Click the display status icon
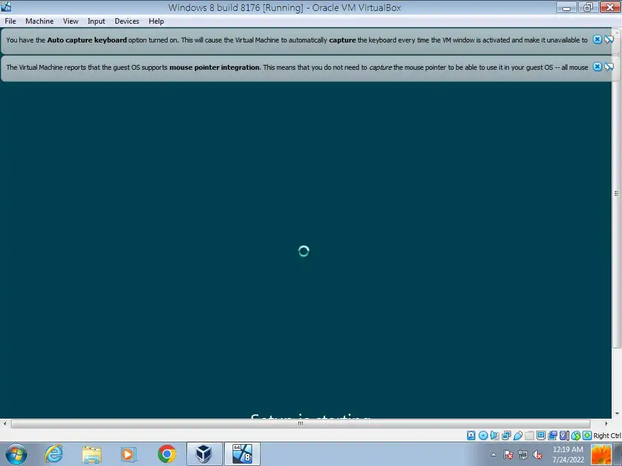Image resolution: width=622 pixels, height=466 pixels. pos(541,436)
